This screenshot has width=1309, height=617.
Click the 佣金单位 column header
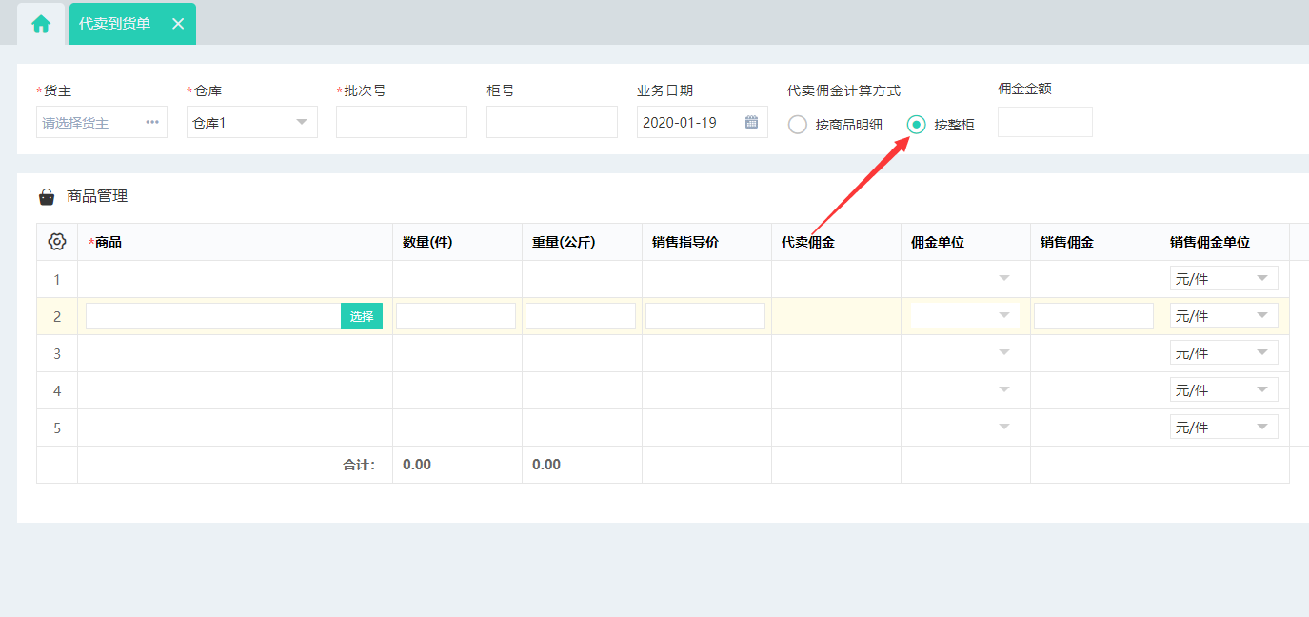965,242
